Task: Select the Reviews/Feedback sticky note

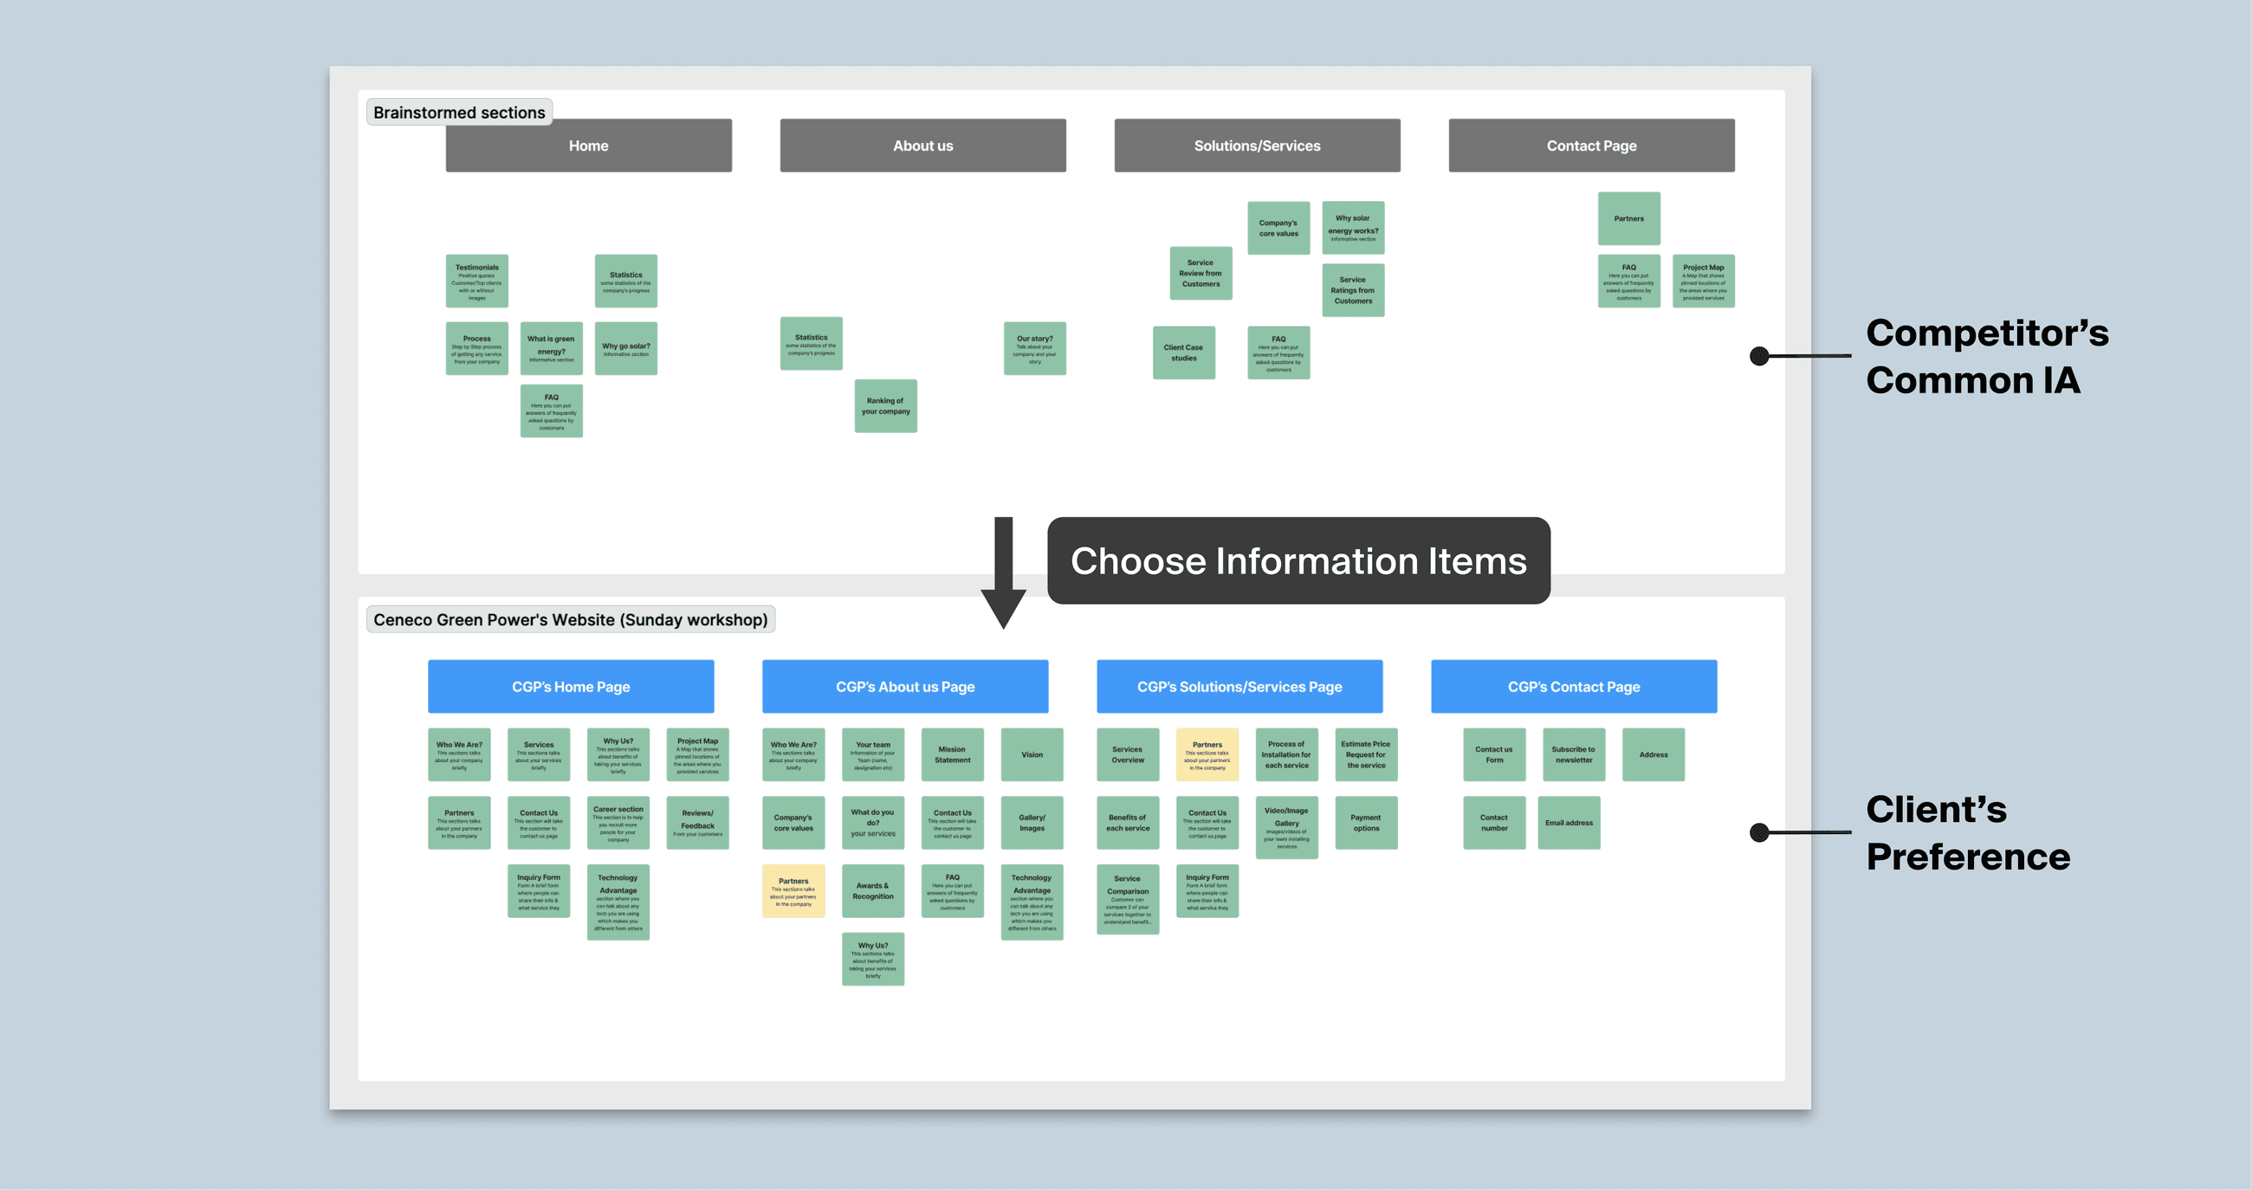Action: click(x=697, y=823)
